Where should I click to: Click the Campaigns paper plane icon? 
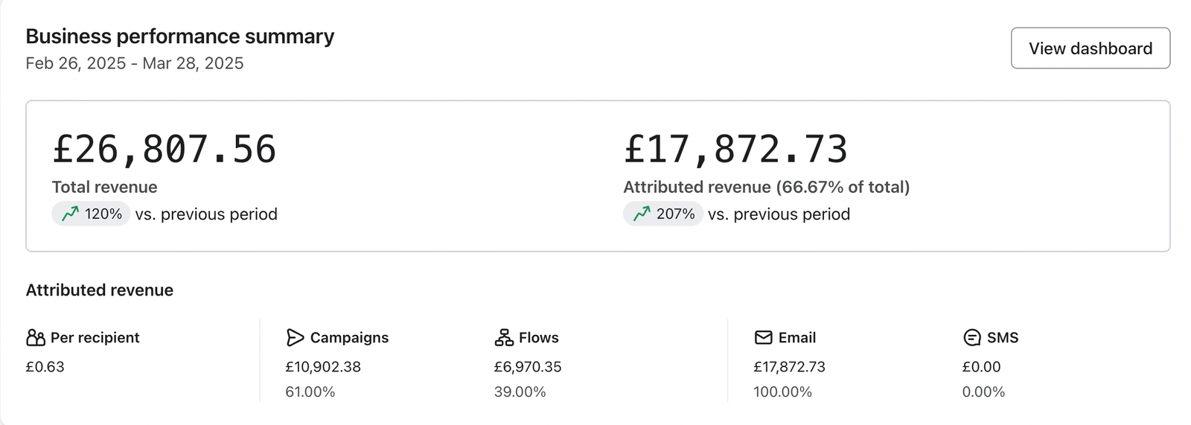pos(295,338)
